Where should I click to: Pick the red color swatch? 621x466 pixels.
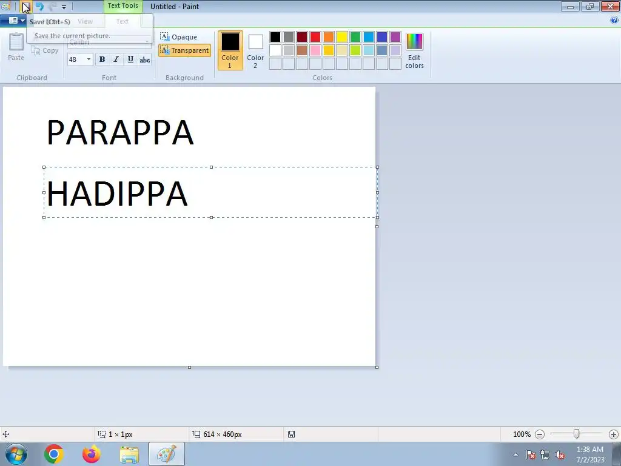click(315, 37)
